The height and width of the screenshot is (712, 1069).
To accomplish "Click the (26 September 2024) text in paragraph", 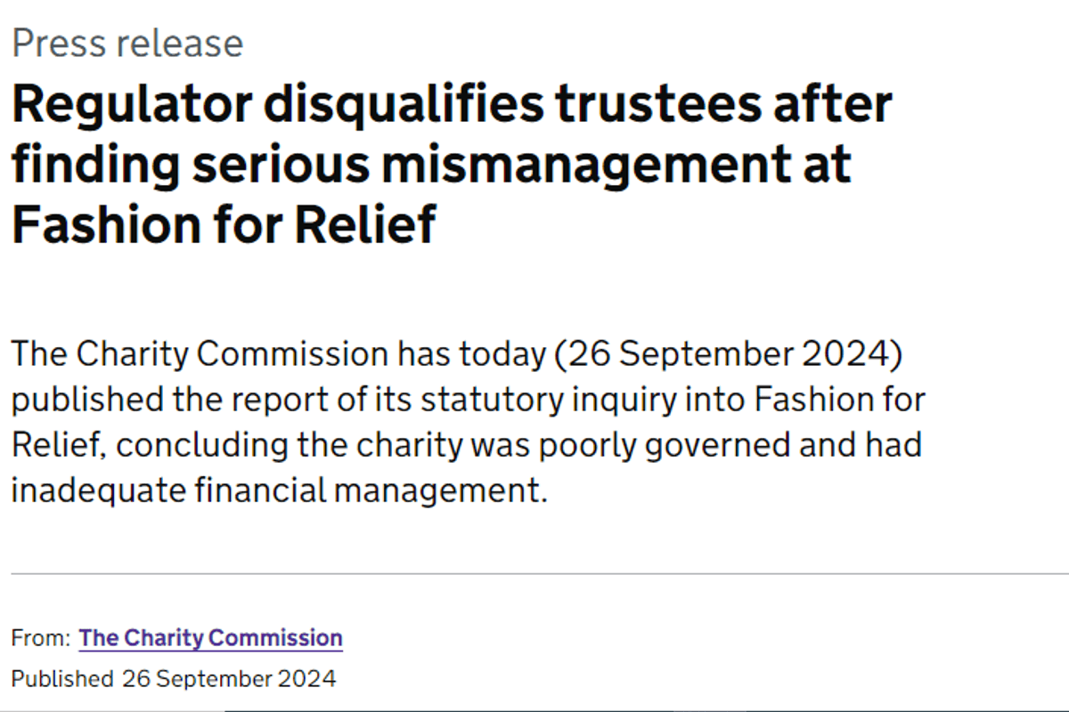I will pos(729,355).
